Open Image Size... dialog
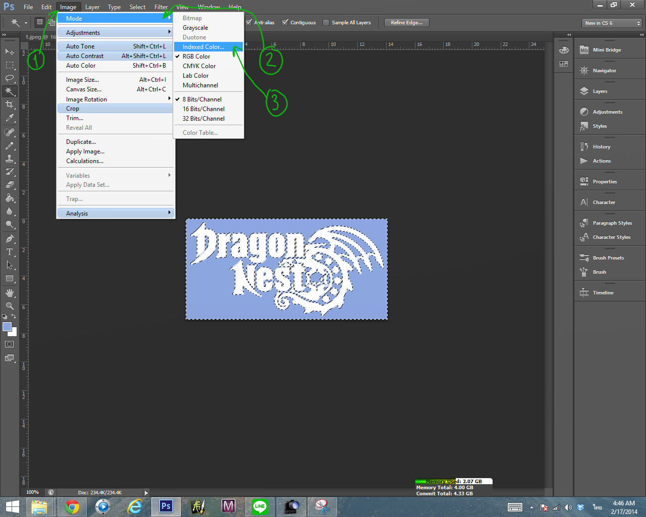This screenshot has height=517, width=646. tap(116, 80)
